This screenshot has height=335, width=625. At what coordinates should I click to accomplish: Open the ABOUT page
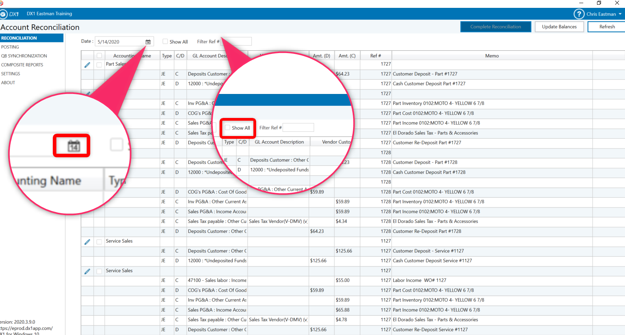tap(8, 83)
